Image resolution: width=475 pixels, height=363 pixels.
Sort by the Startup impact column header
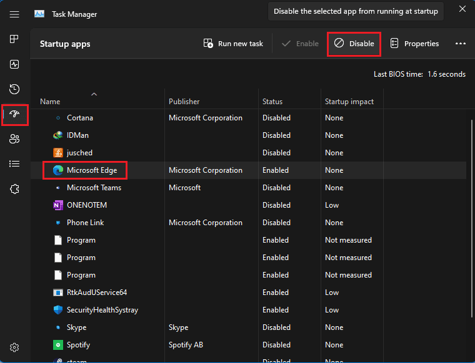point(349,102)
